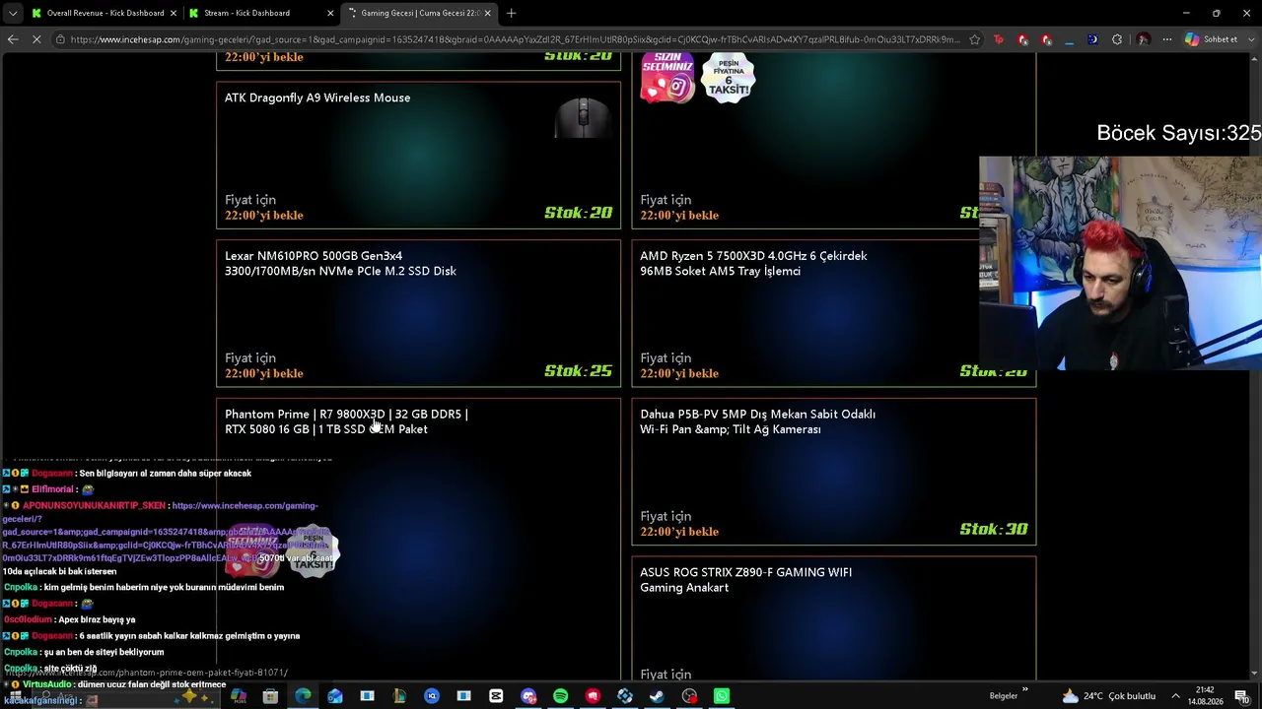This screenshot has height=709, width=1262.
Task: Open the tab search dropdown arrow
Action: (13, 13)
